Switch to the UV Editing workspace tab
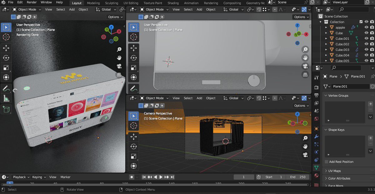Image resolution: width=375 pixels, height=194 pixels. coord(131,3)
